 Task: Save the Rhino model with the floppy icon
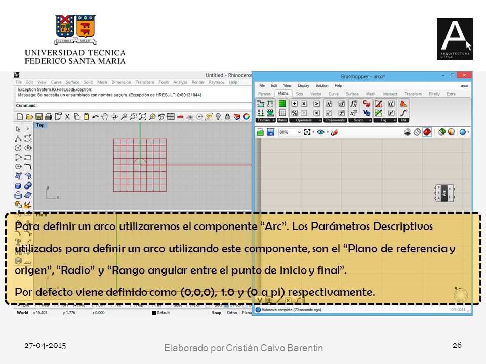[39, 117]
